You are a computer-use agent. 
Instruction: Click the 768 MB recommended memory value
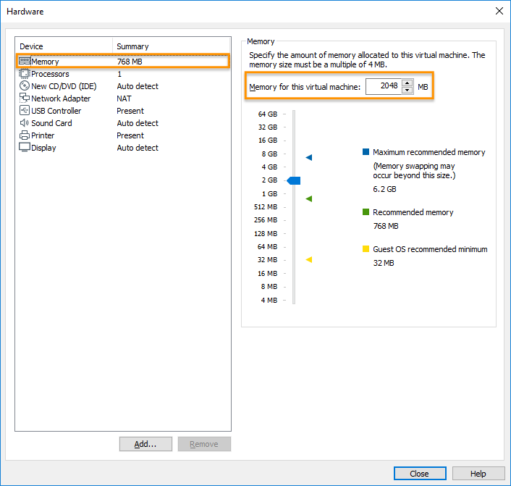click(386, 226)
